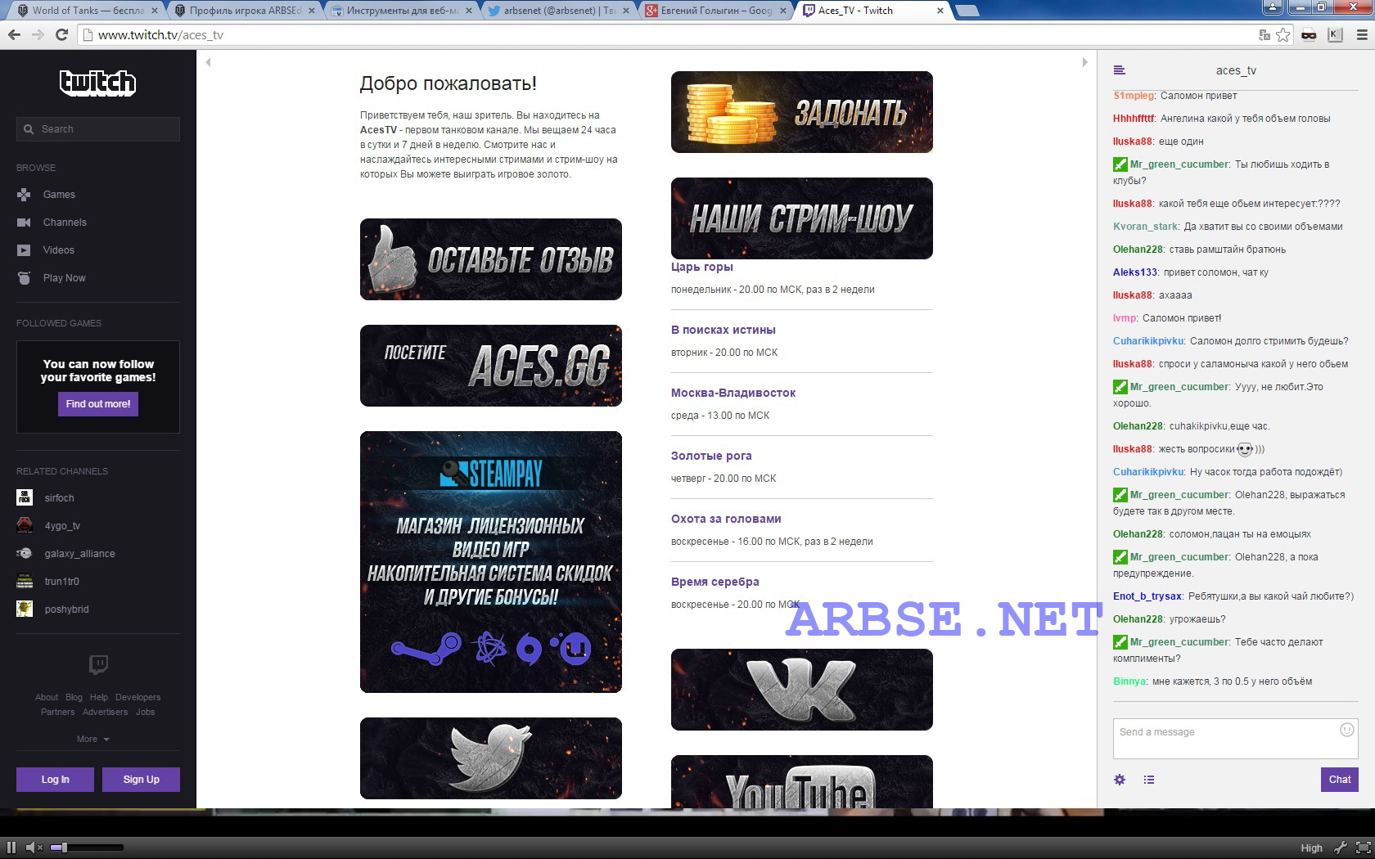Click the НАШИ СТРИМ-ШОУ banner

pyautogui.click(x=802, y=218)
